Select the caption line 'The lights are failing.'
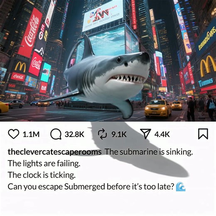Image resolution: width=216 pixels, height=216 pixels. (x=44, y=164)
